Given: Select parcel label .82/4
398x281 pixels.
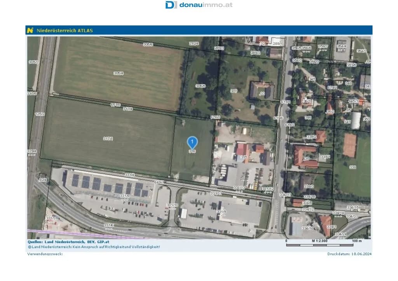Looking at the screenshot, I should [x=42, y=180].
